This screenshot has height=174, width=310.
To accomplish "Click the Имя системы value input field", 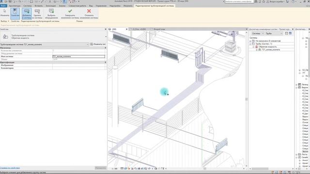I will point(78,57).
